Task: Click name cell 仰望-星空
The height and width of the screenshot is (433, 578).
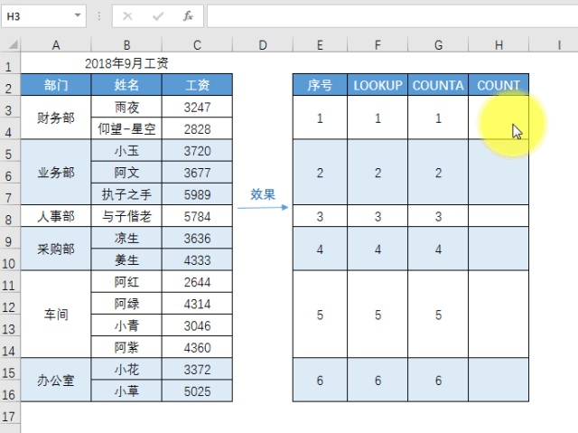Action: (126, 128)
